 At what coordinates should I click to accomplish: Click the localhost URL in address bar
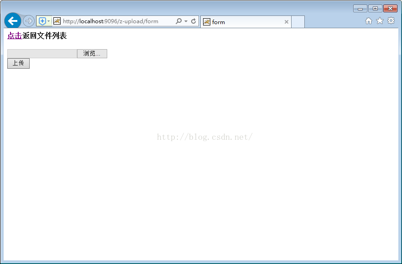pyautogui.click(x=110, y=21)
